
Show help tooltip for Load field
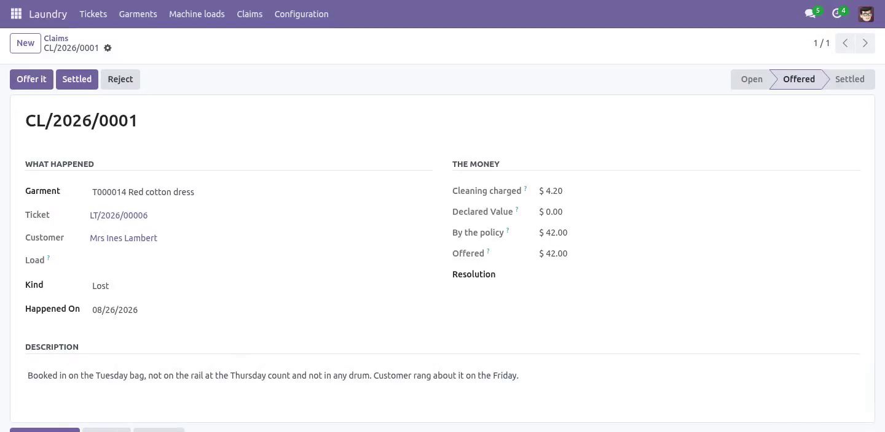[x=49, y=258]
